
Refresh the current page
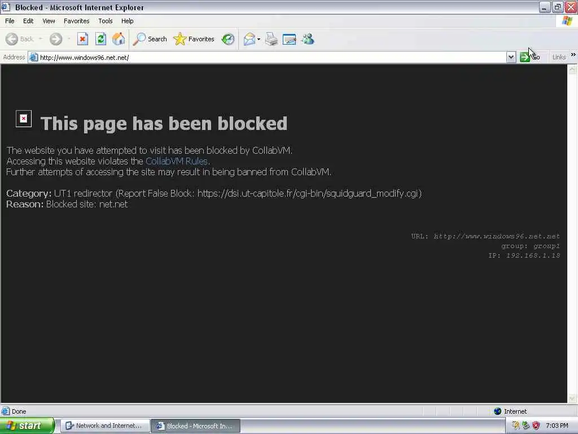click(x=100, y=39)
